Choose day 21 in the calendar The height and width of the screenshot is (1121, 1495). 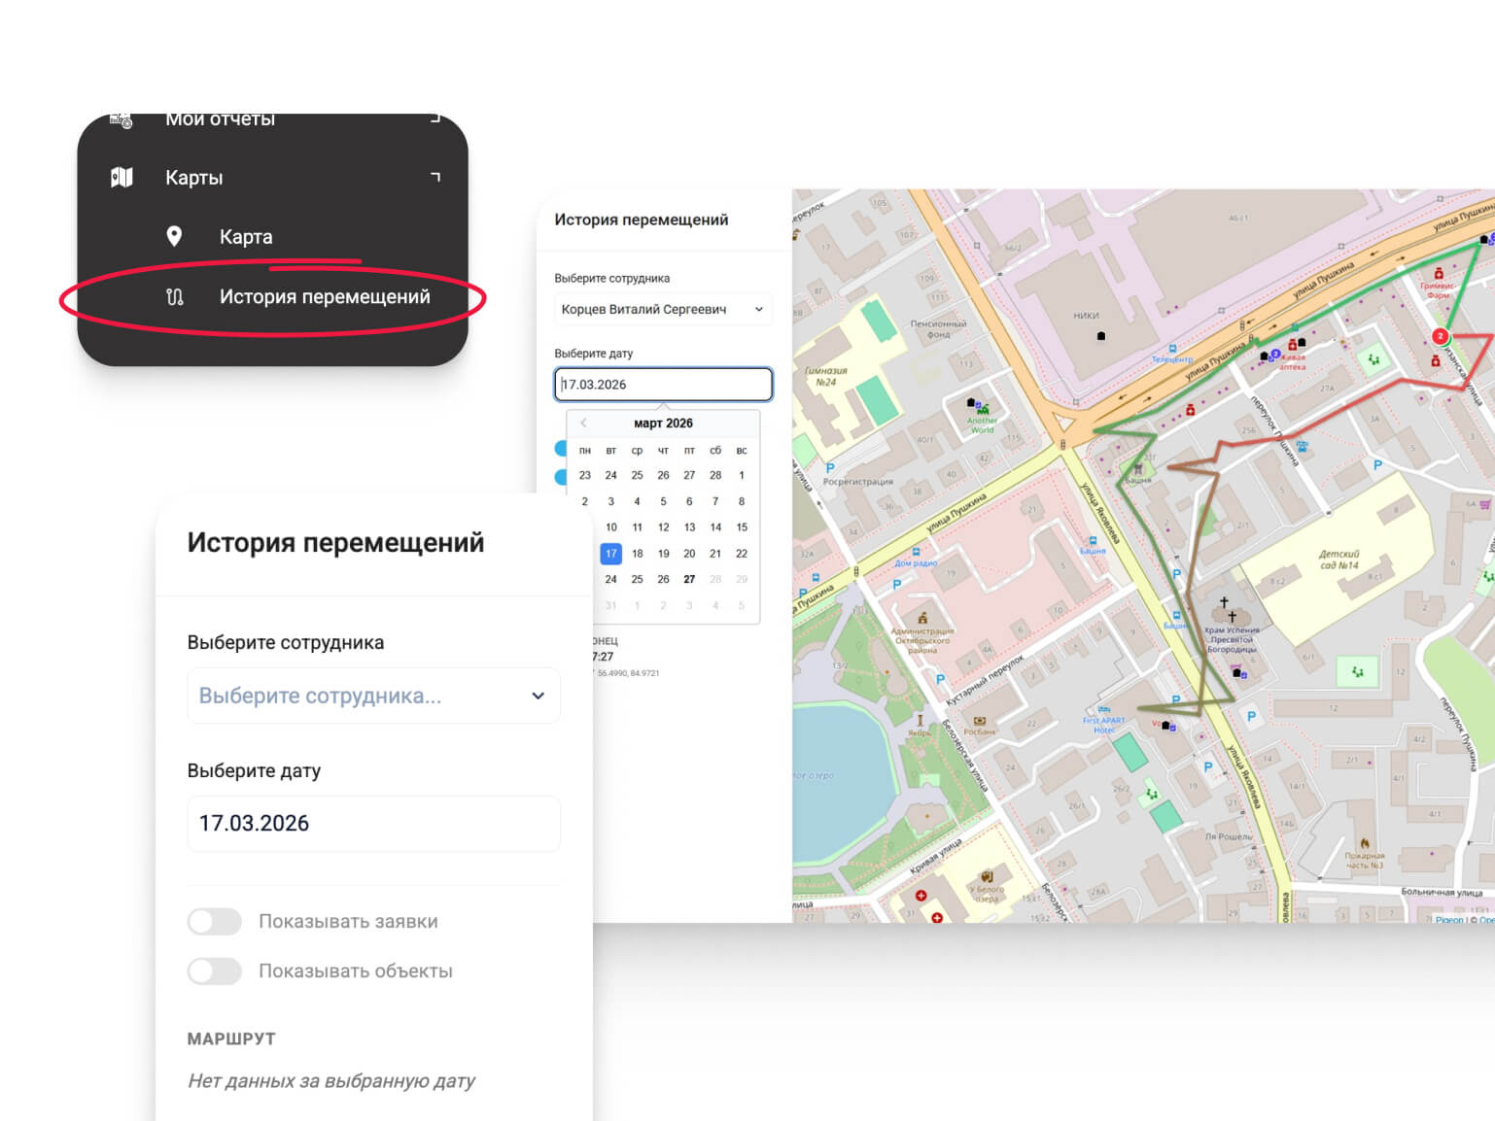[715, 553]
